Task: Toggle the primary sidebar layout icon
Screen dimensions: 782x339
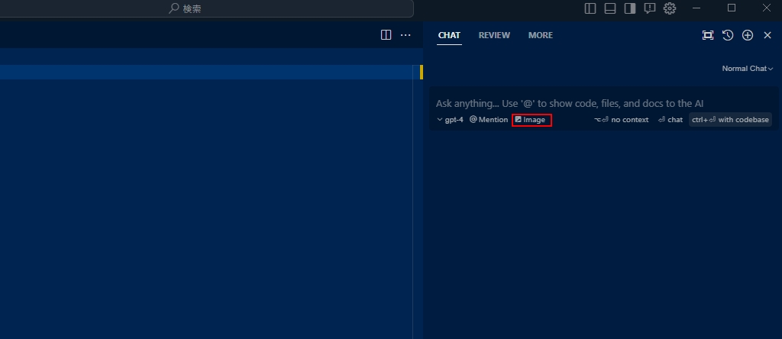Action: click(590, 8)
